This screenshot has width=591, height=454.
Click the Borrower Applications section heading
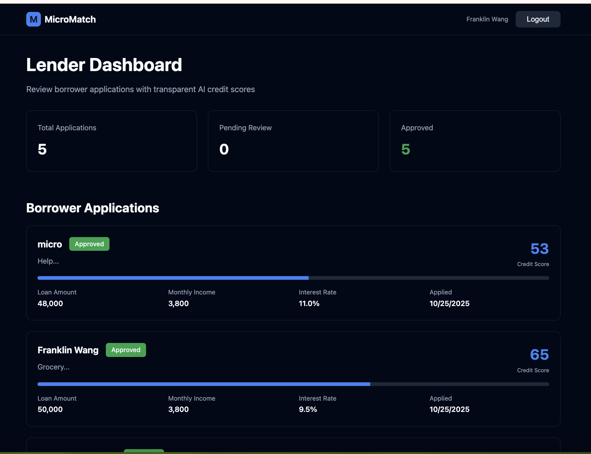coord(93,208)
